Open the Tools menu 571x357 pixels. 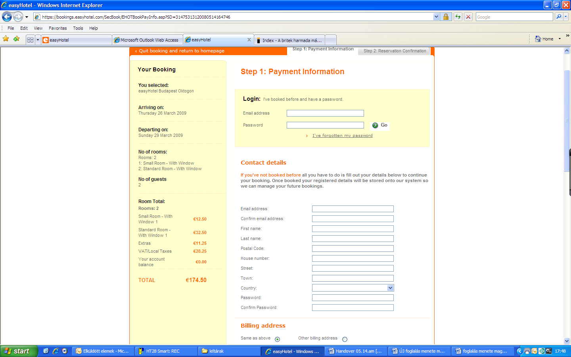tap(78, 28)
